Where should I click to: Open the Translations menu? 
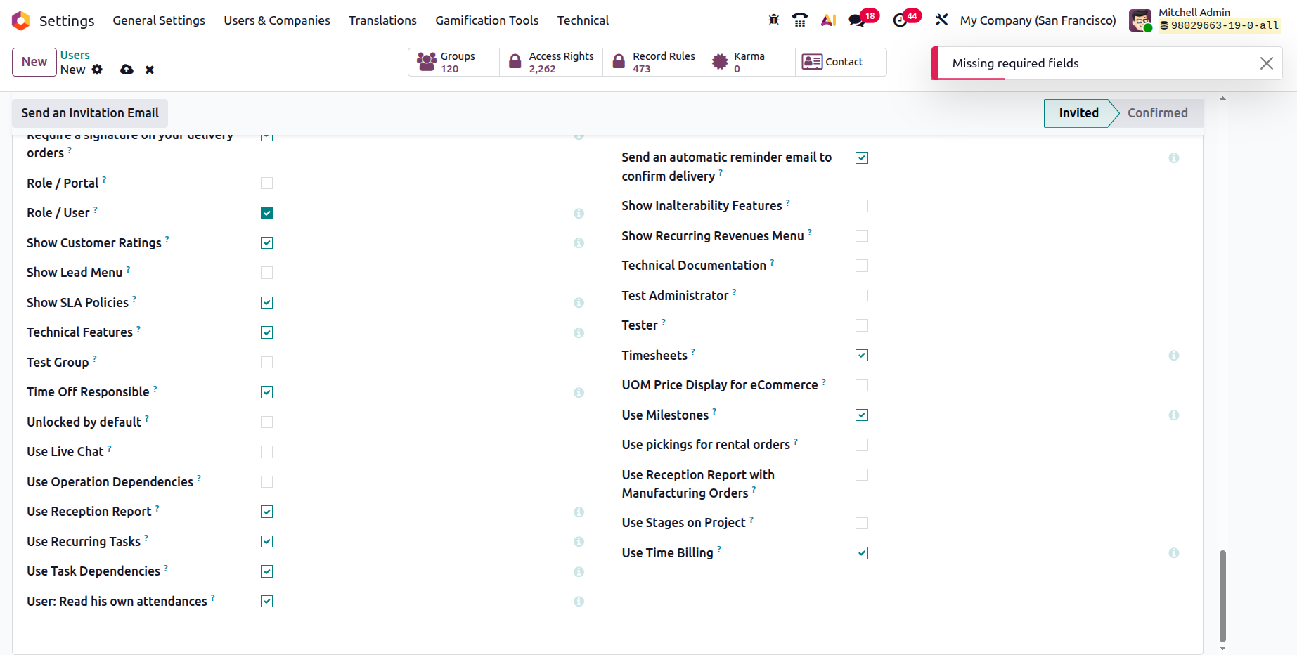coord(382,20)
